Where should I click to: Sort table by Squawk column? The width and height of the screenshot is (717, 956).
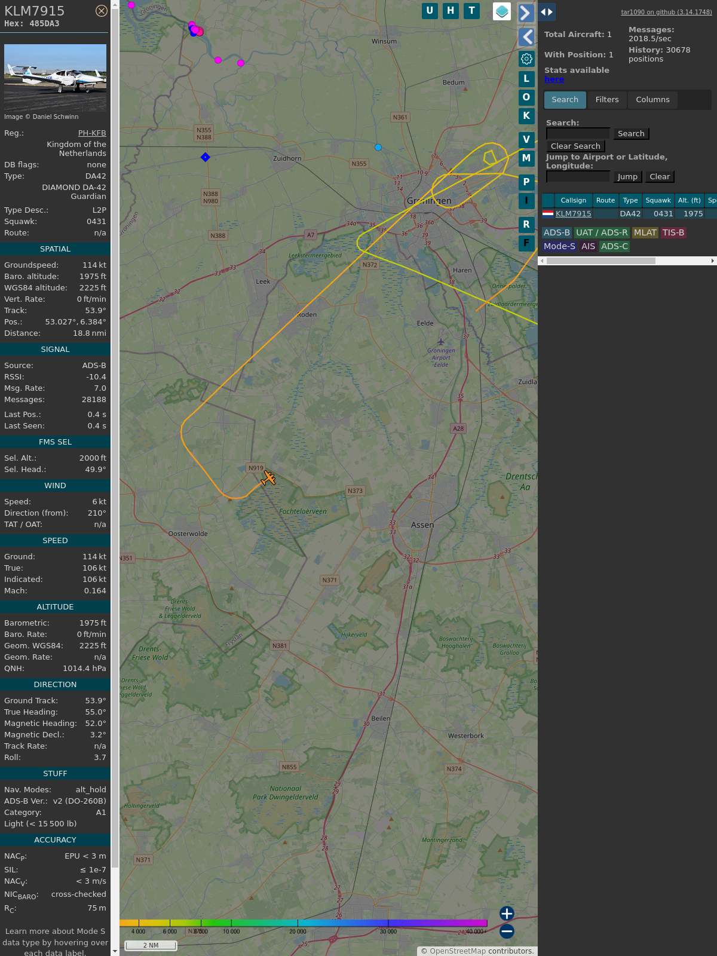point(658,200)
